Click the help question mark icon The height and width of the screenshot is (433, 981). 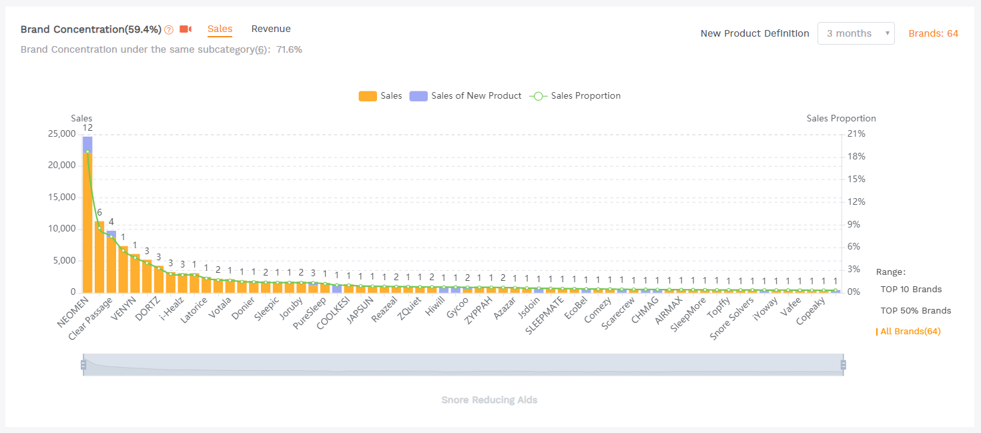[x=169, y=29]
